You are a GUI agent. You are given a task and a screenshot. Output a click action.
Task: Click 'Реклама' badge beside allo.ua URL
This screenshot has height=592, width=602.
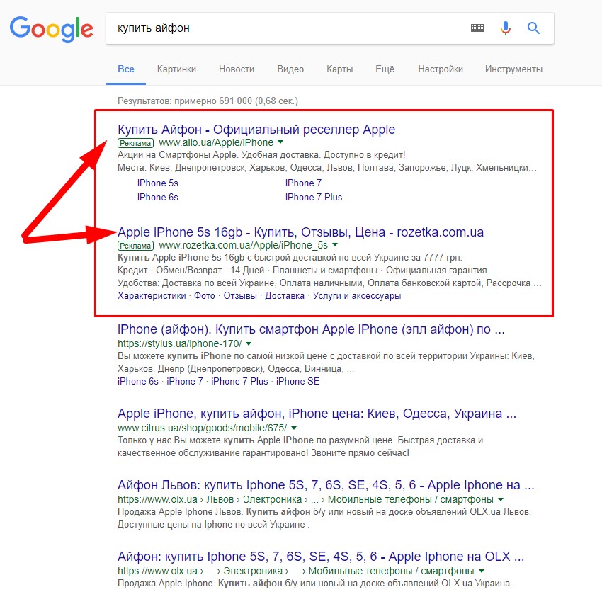click(135, 143)
